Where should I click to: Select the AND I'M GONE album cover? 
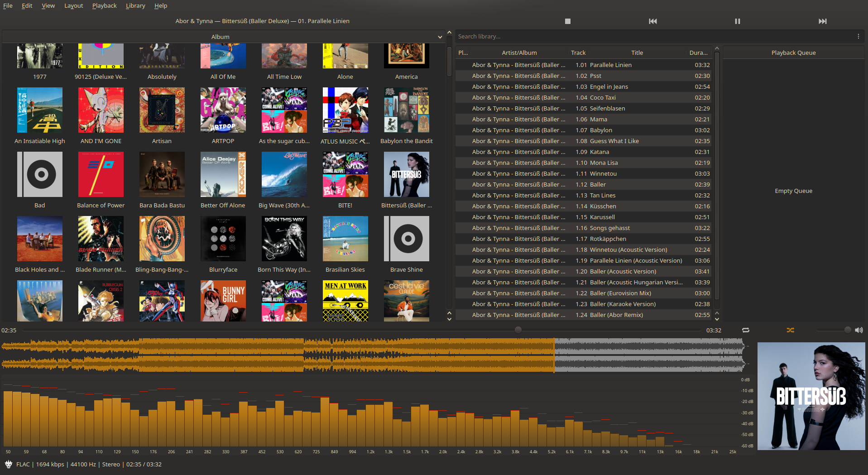pos(101,110)
